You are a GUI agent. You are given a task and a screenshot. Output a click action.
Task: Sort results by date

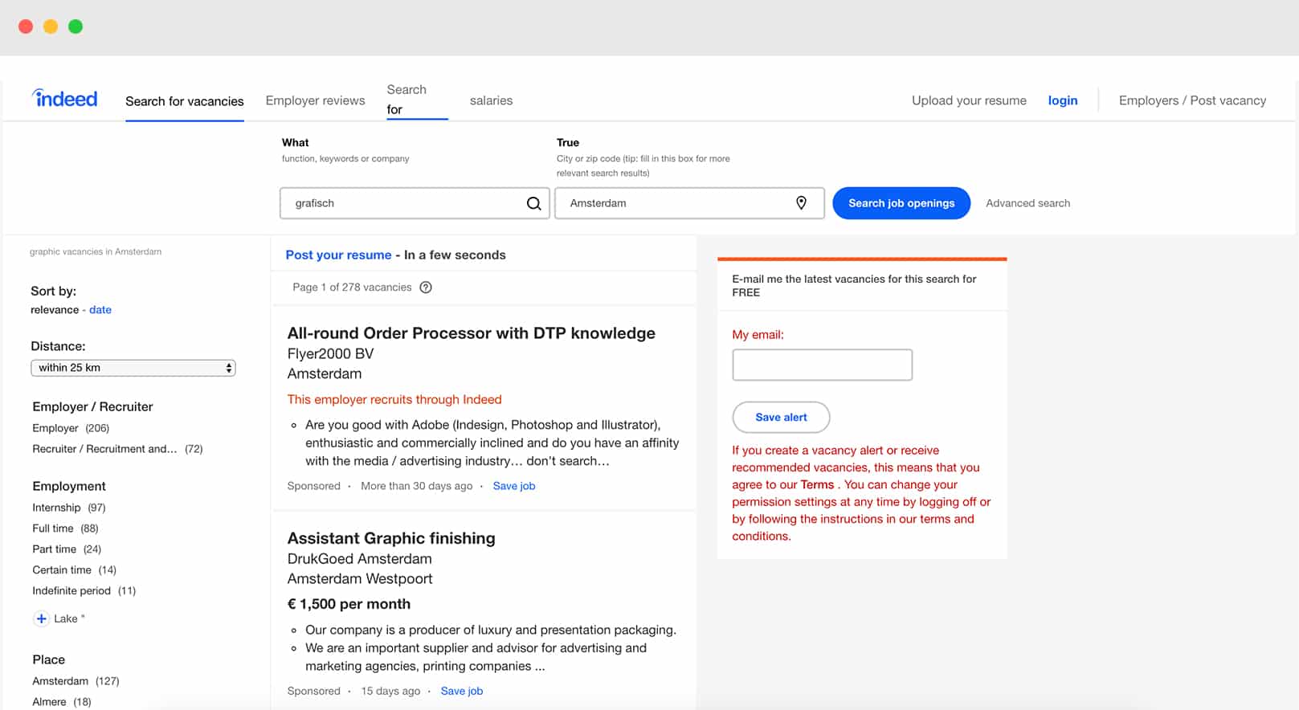(x=100, y=310)
